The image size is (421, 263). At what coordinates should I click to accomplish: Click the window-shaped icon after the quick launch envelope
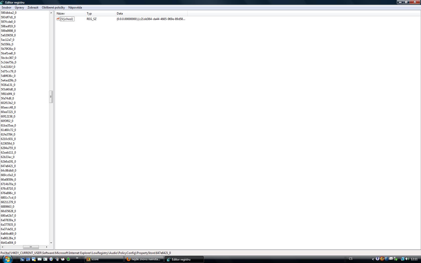pyautogui.click(x=45, y=259)
